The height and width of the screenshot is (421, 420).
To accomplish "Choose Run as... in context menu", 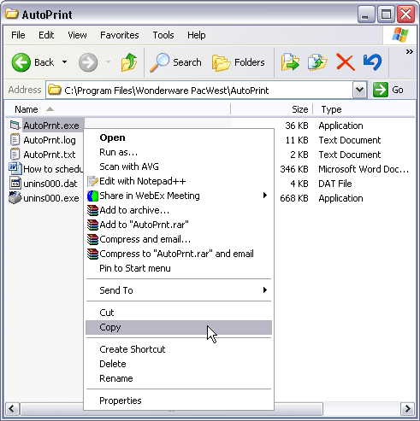I will pos(179,152).
